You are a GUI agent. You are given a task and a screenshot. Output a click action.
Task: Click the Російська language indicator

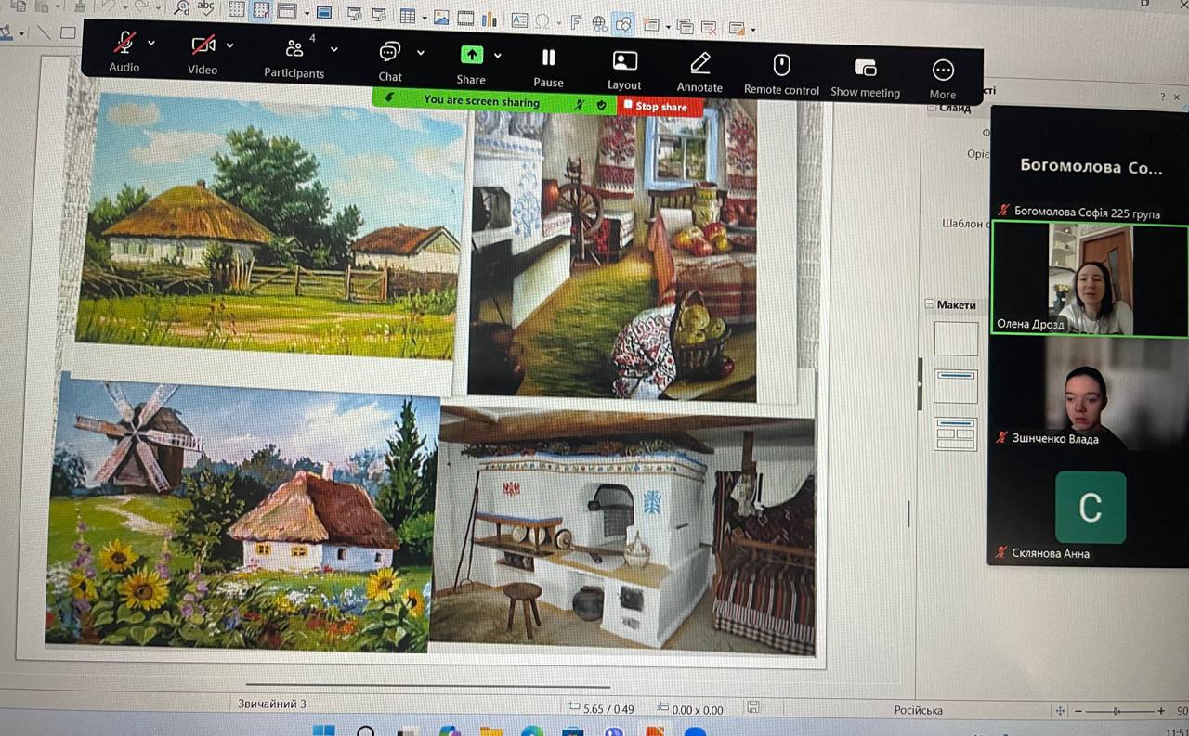(918, 710)
